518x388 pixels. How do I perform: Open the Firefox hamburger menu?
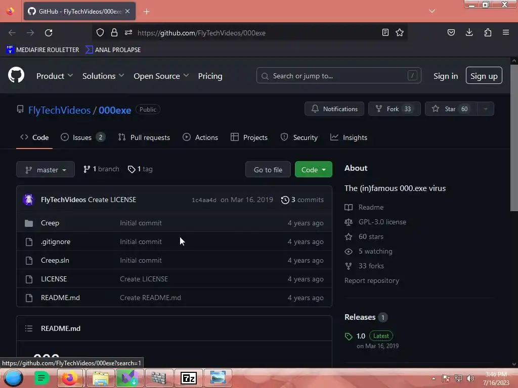[506, 32]
